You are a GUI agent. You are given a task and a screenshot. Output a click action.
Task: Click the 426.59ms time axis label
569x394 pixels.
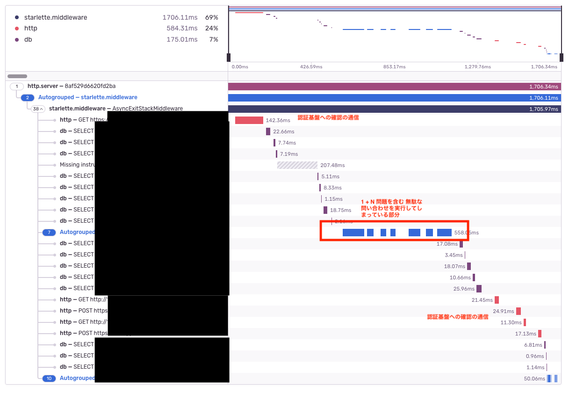(311, 67)
